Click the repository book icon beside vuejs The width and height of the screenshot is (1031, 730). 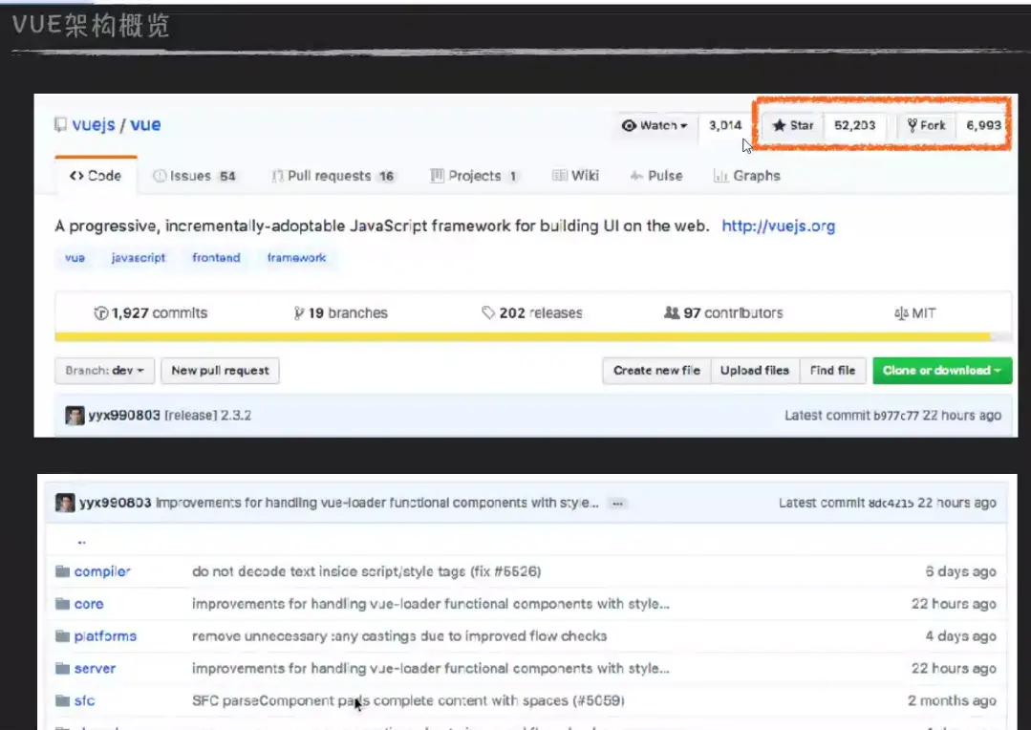60,124
